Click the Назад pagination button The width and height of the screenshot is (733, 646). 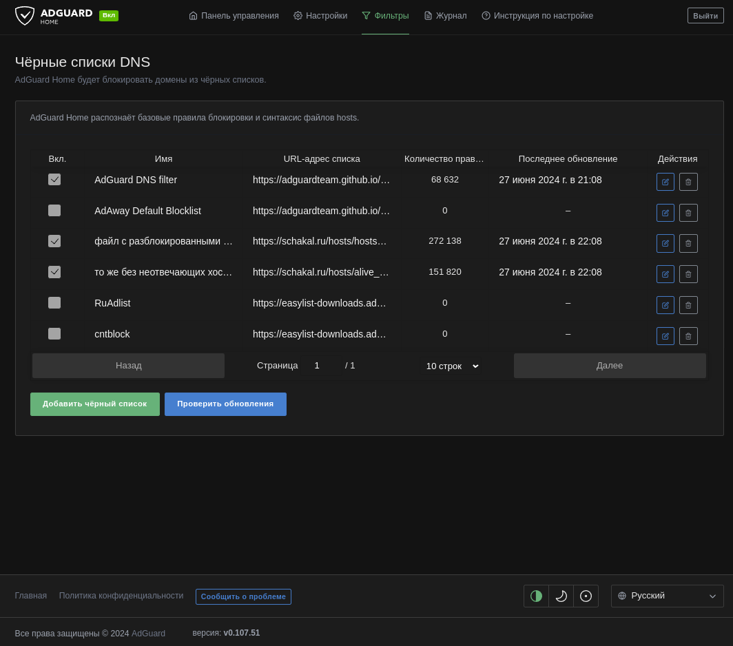tap(129, 366)
